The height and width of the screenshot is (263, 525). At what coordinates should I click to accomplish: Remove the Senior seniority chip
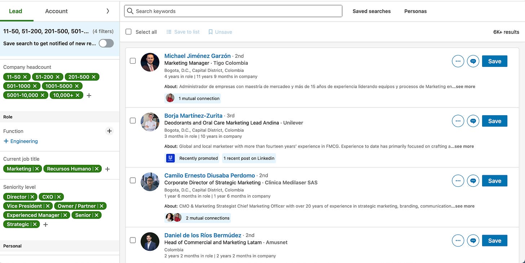tap(97, 215)
